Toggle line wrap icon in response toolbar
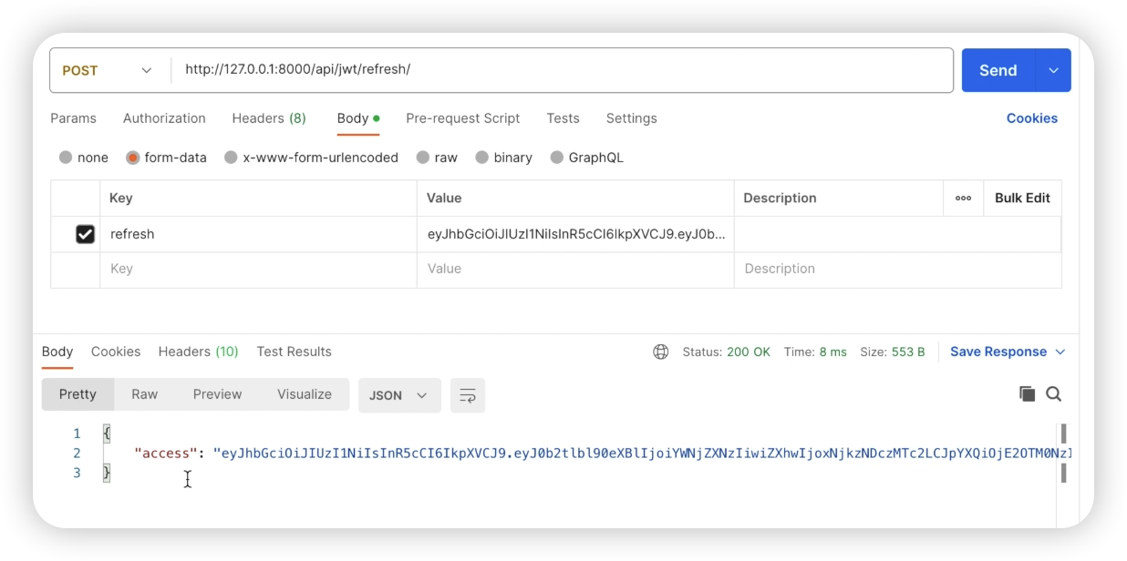 (x=468, y=395)
